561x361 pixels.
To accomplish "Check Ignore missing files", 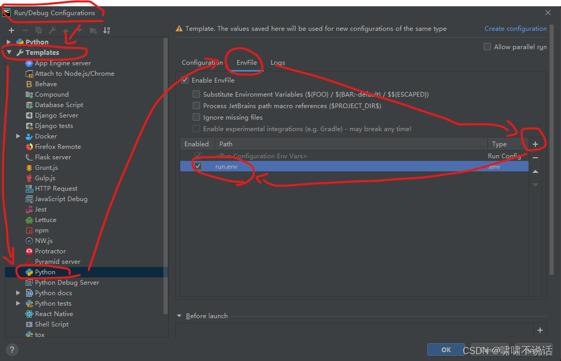I will tap(196, 118).
